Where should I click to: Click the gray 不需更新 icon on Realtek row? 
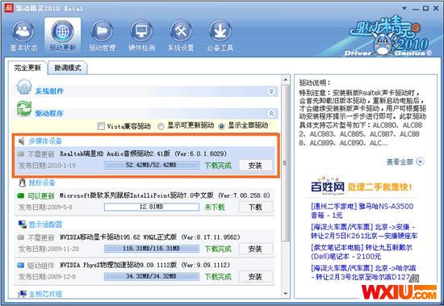click(21, 154)
